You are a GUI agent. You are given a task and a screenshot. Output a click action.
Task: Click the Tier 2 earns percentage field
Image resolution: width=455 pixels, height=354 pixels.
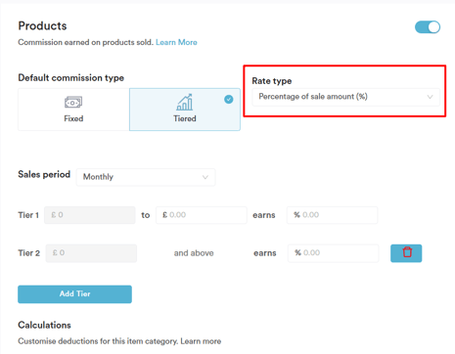click(333, 253)
